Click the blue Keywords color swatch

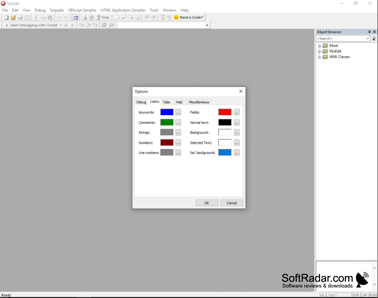click(x=167, y=112)
